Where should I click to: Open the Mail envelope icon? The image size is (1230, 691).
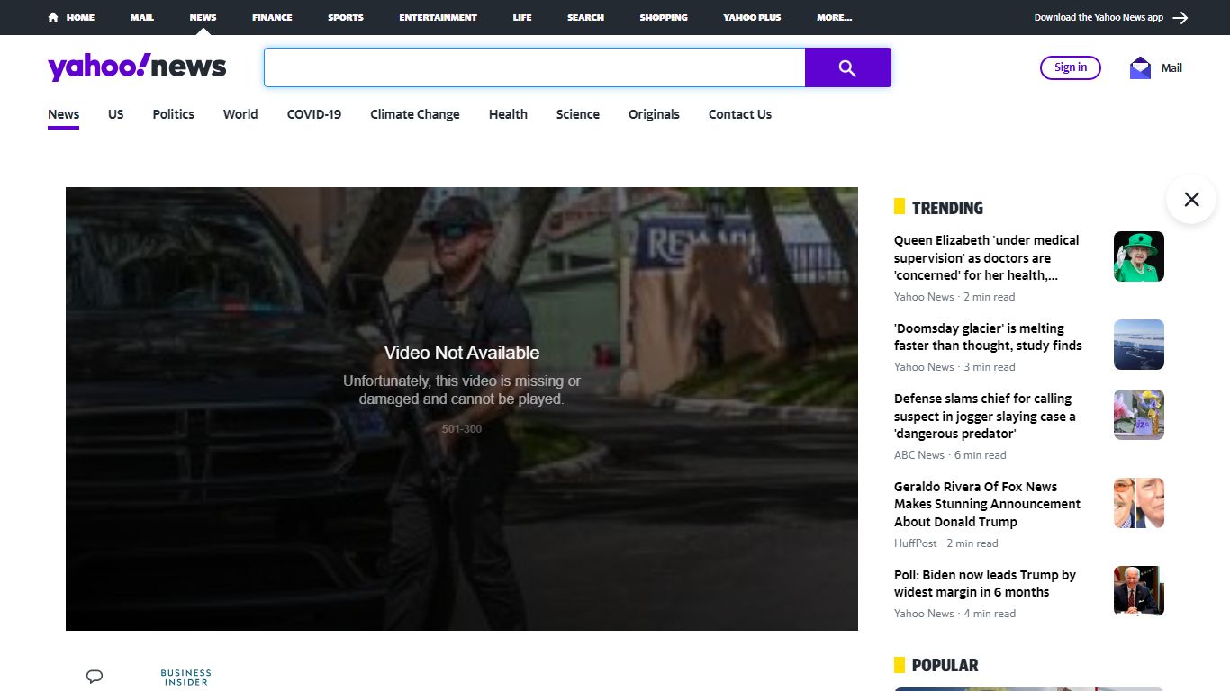pyautogui.click(x=1140, y=67)
